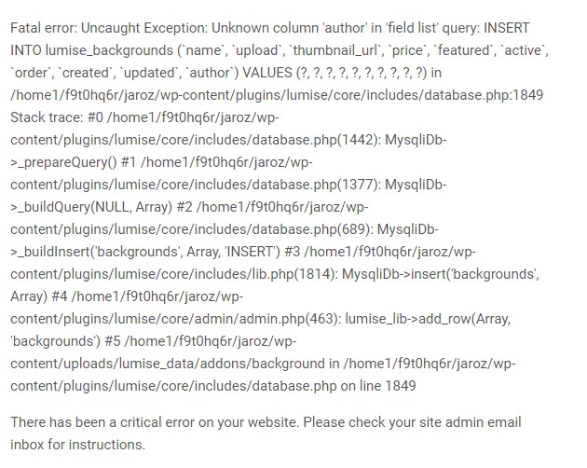Image resolution: width=587 pixels, height=468 pixels.
Task: Click 'database.php(1377)' in the stack trace
Action: 316,185
